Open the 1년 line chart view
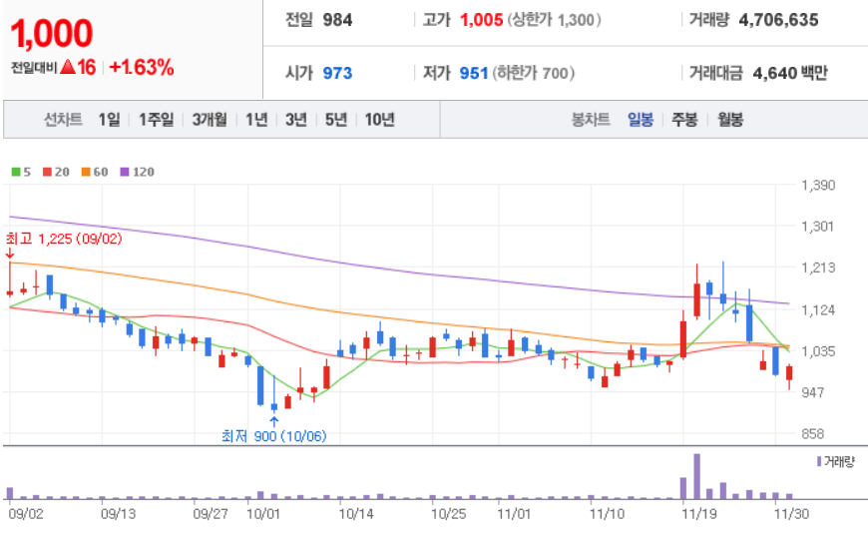The width and height of the screenshot is (868, 544). tap(256, 119)
